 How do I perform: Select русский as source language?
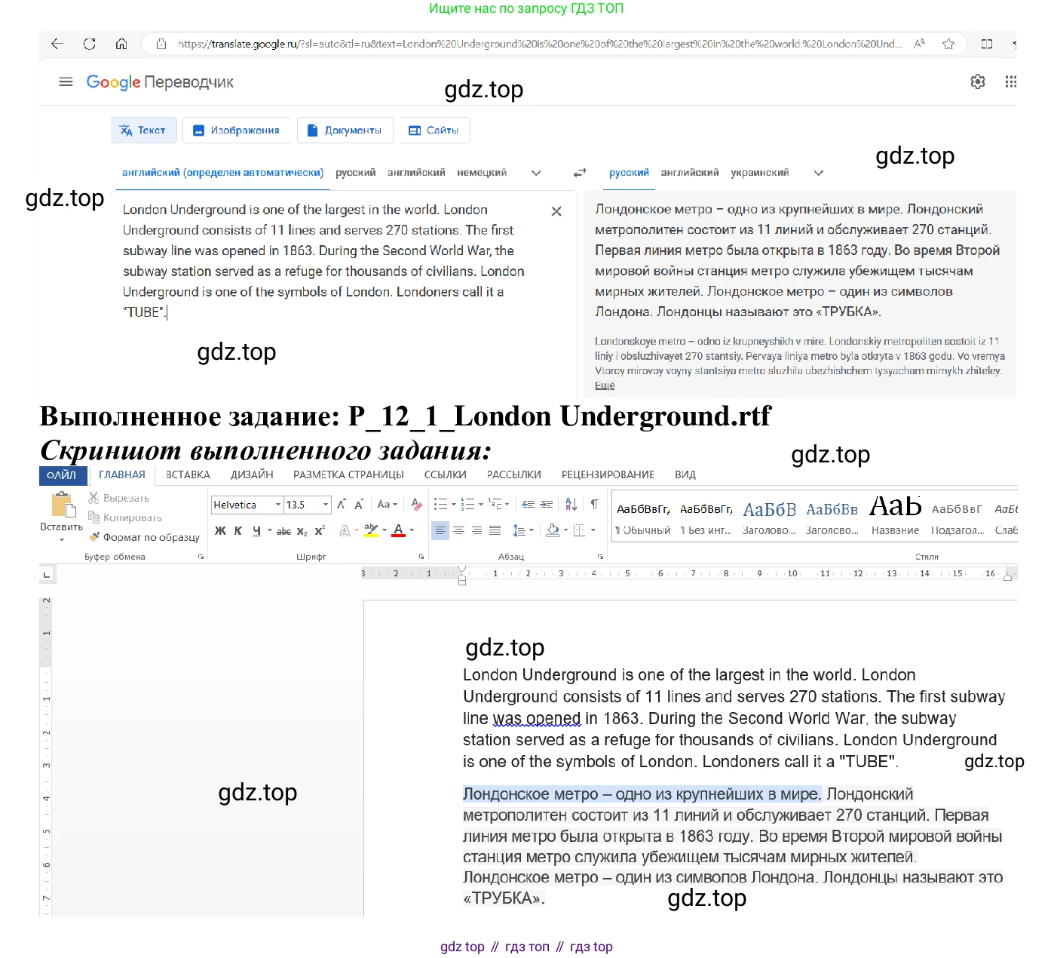pos(356,173)
